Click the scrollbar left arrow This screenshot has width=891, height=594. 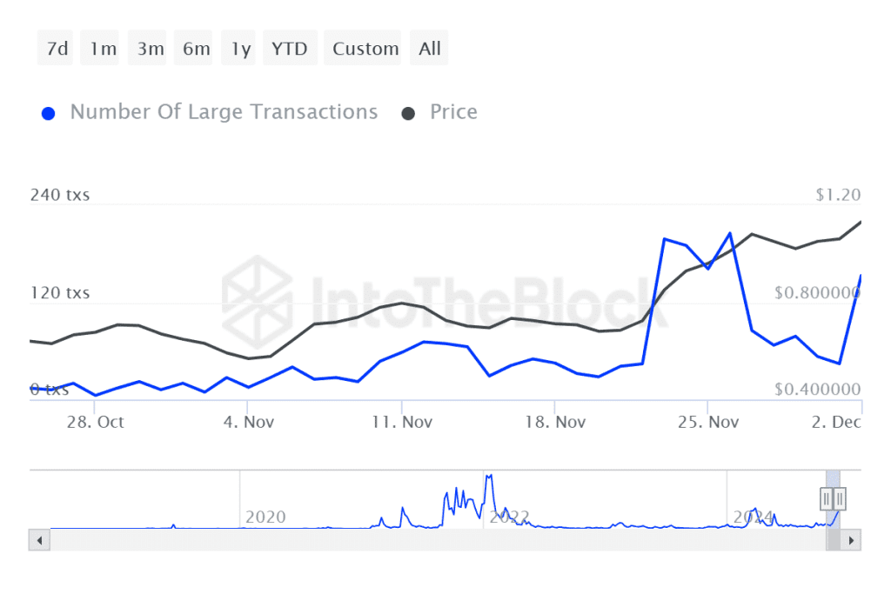pos(39,540)
